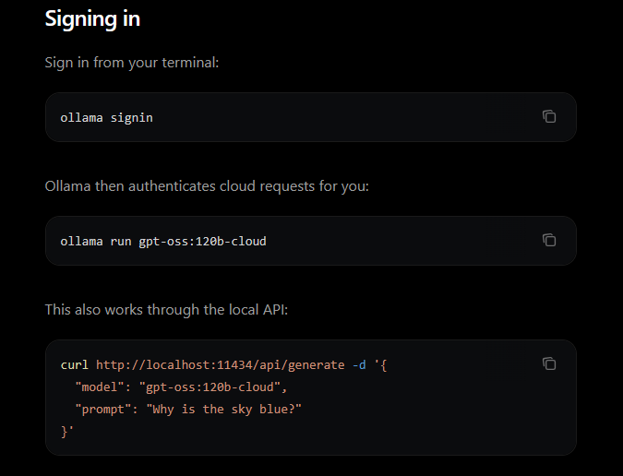623x476 pixels.
Task: Click 'Ollama then authenticates cloud requests for you:'
Action: tap(207, 186)
